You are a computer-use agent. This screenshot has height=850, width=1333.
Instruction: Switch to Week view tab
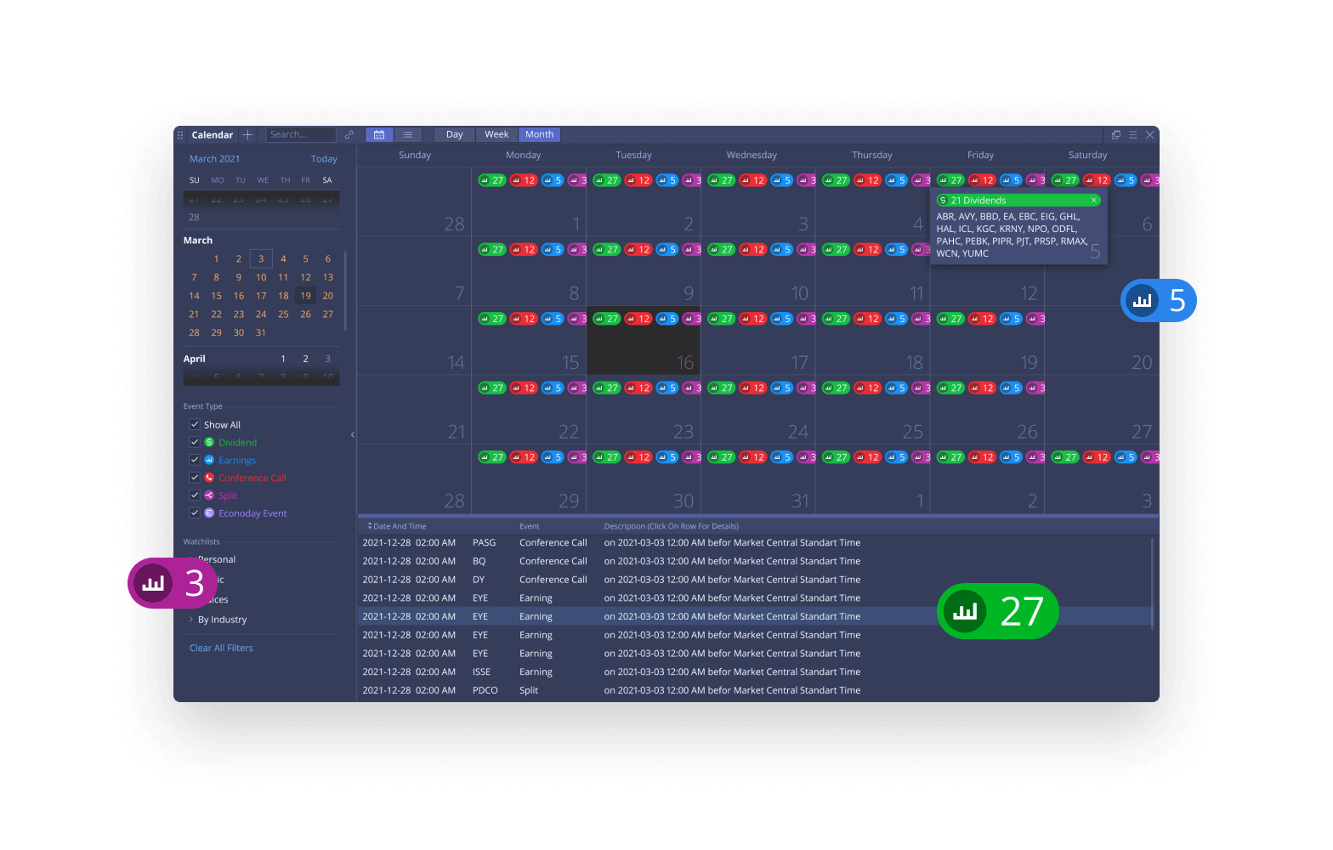click(x=496, y=134)
